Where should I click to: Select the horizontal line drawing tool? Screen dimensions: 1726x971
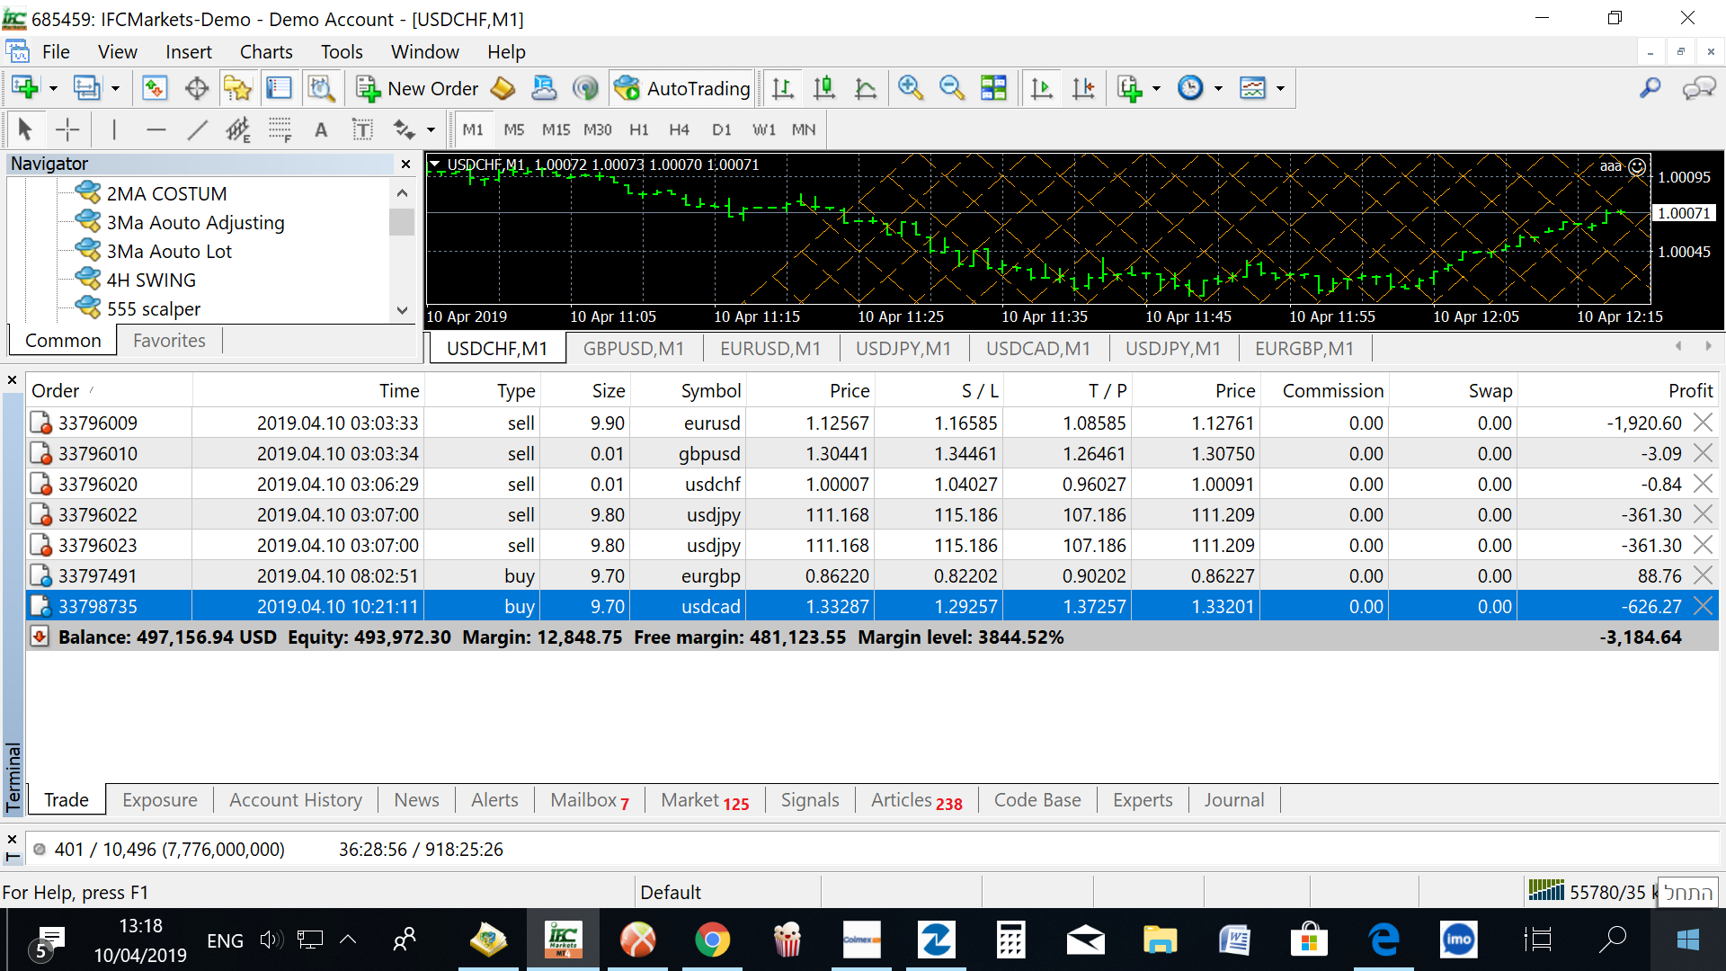coord(156,129)
